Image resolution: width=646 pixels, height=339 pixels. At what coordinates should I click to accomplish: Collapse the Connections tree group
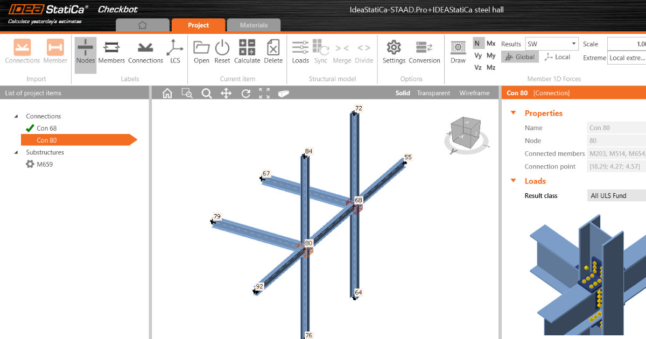pos(16,116)
